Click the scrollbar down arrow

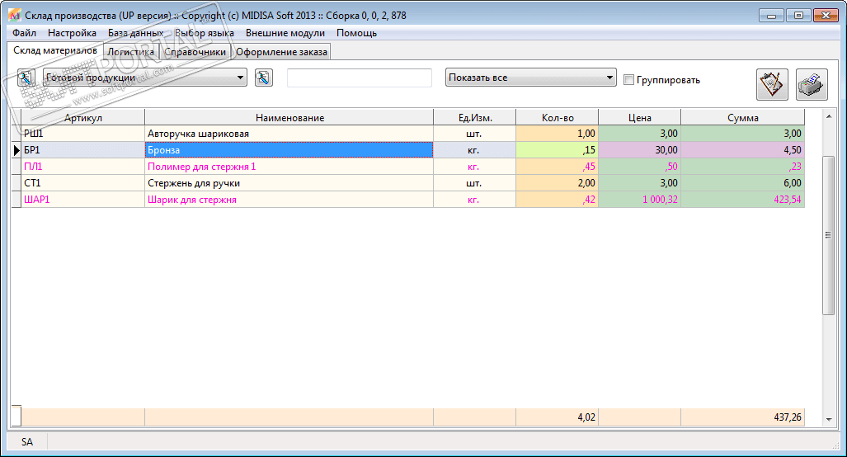point(829,420)
